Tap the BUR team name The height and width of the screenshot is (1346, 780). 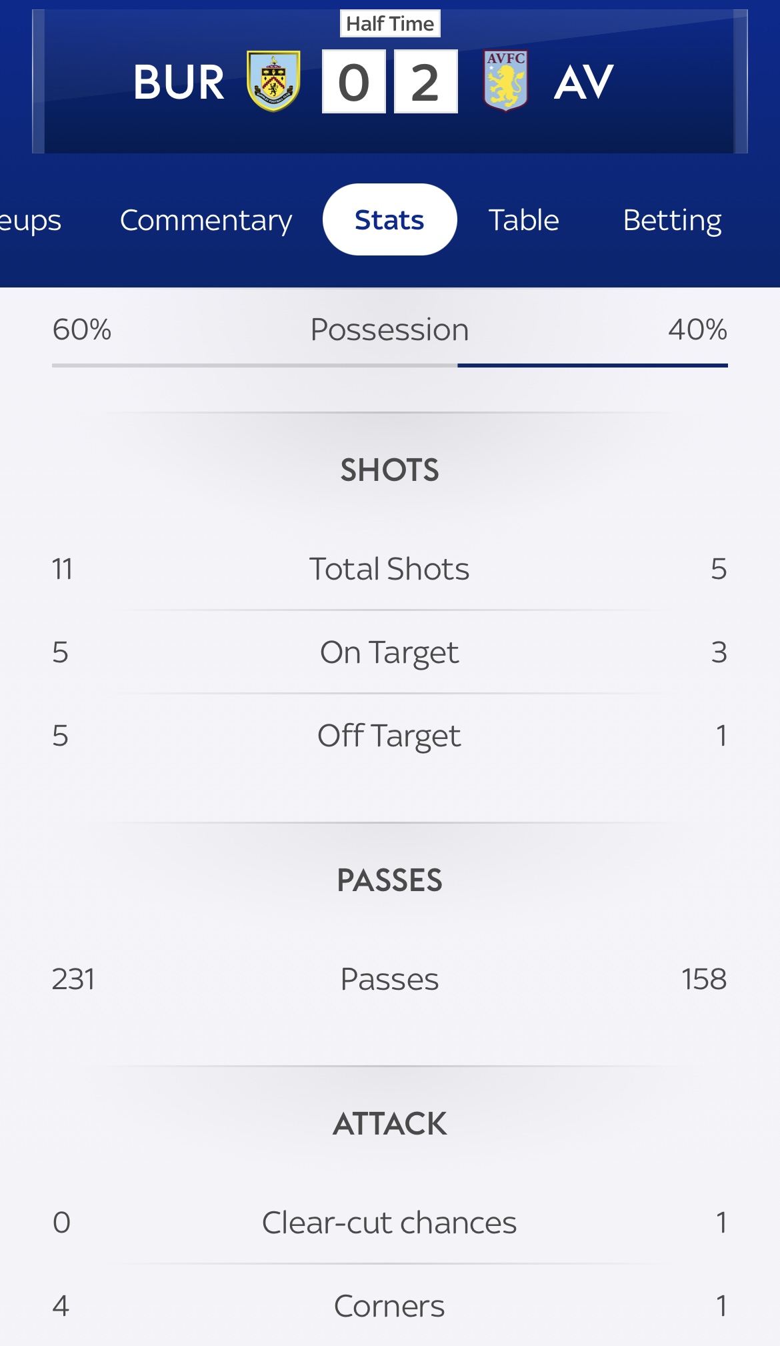(179, 83)
